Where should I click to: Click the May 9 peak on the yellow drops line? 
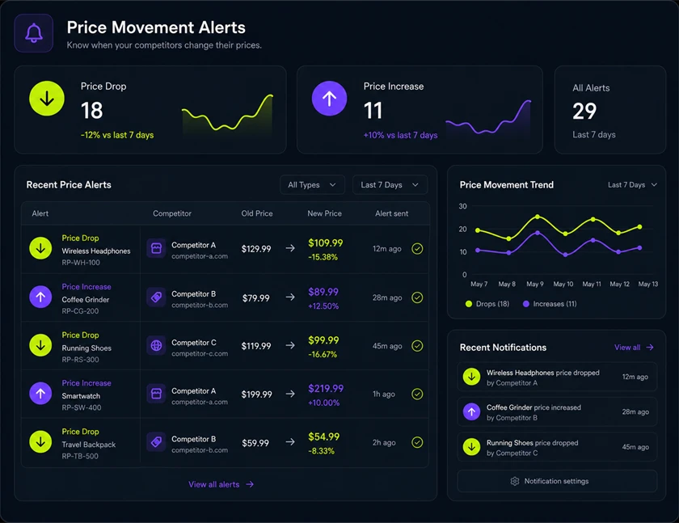click(538, 217)
